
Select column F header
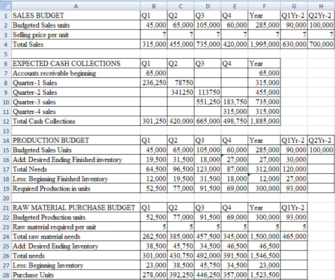[x=264, y=6]
